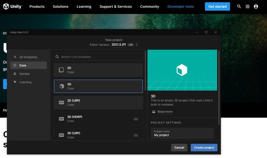267x158 pixels.
Task: Select the Learning templates category
Action: 28,82
